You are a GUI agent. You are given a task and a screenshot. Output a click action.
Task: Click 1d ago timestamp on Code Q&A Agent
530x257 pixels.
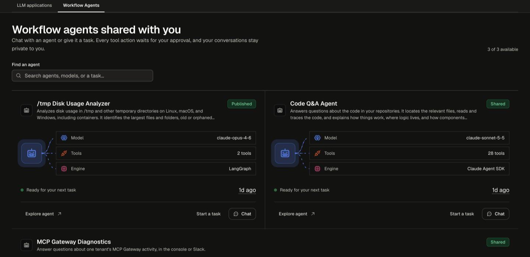(x=501, y=190)
